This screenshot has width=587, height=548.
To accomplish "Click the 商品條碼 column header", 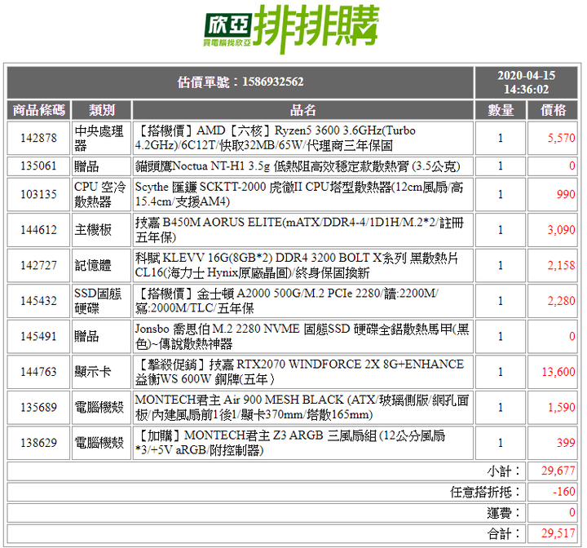I will [38, 110].
